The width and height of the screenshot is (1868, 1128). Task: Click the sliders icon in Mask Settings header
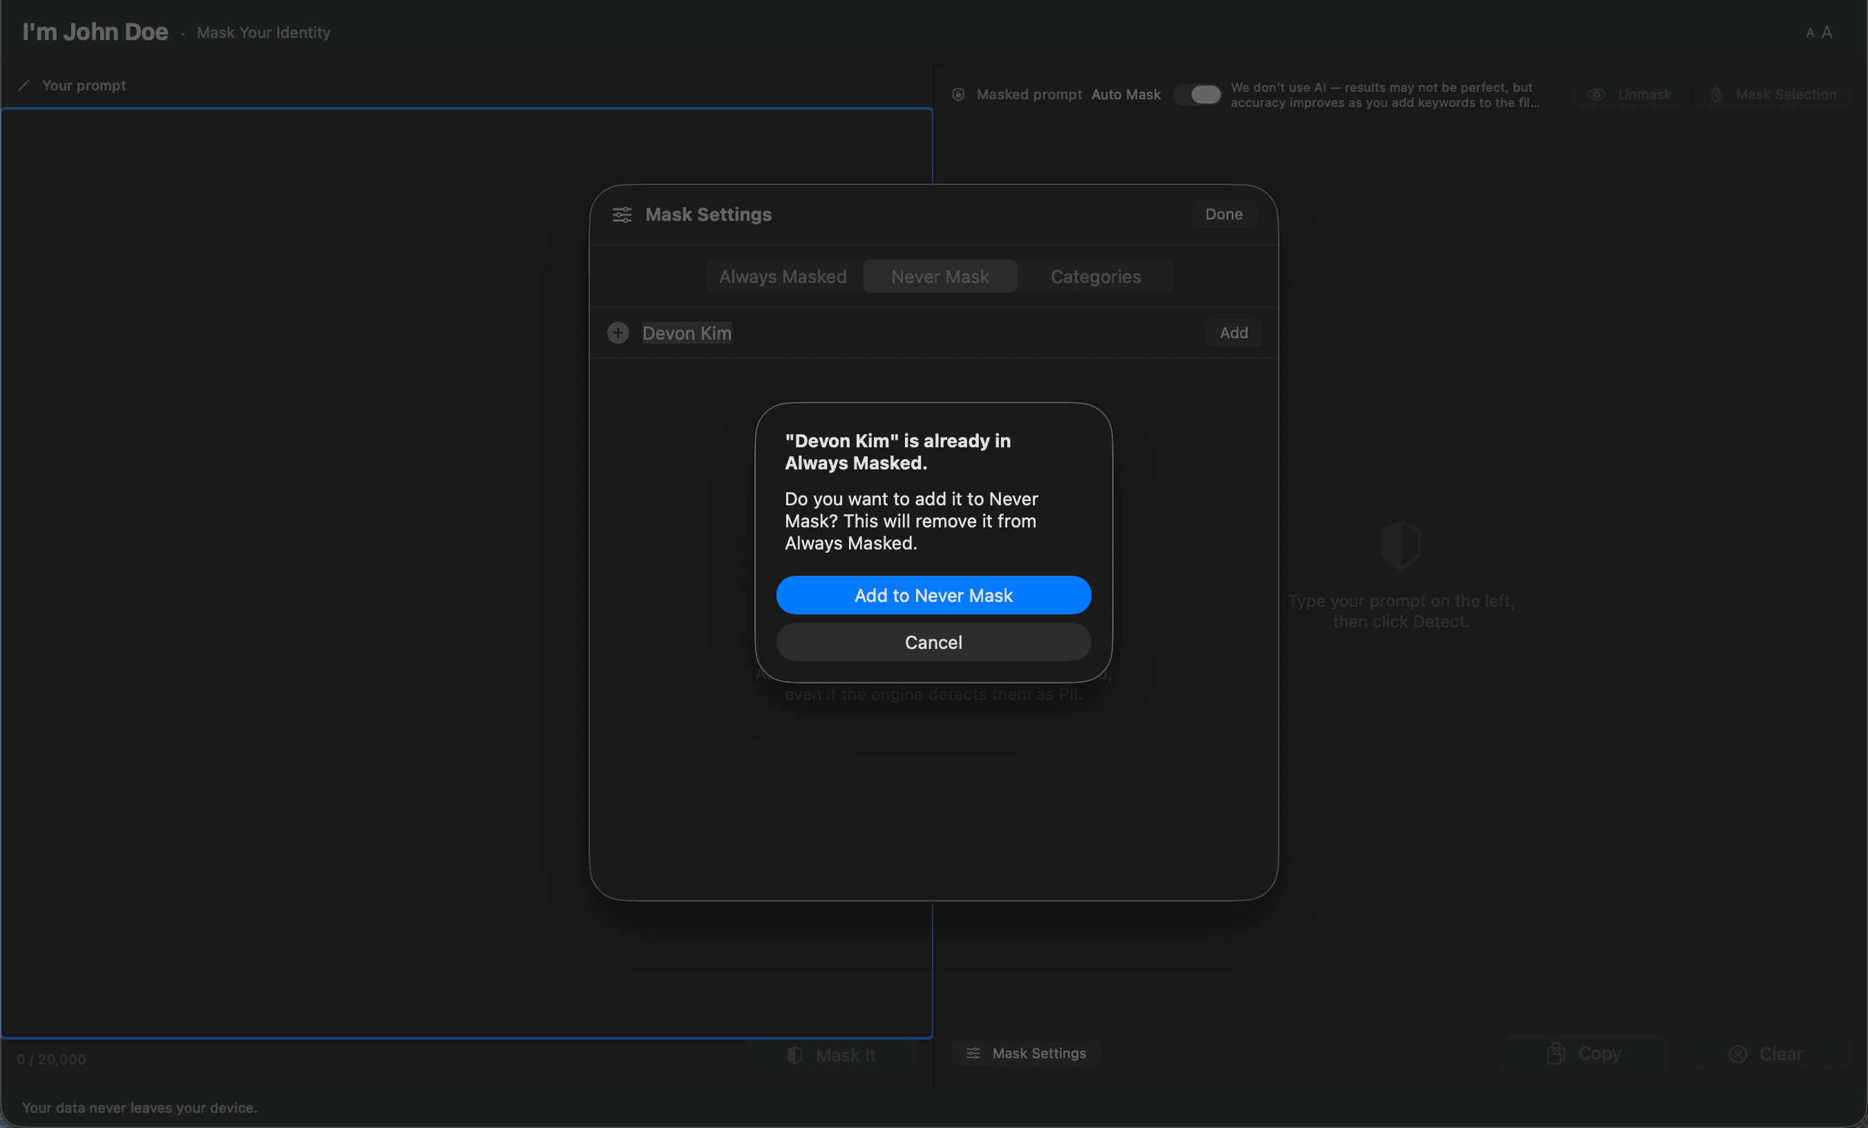pyautogui.click(x=621, y=215)
